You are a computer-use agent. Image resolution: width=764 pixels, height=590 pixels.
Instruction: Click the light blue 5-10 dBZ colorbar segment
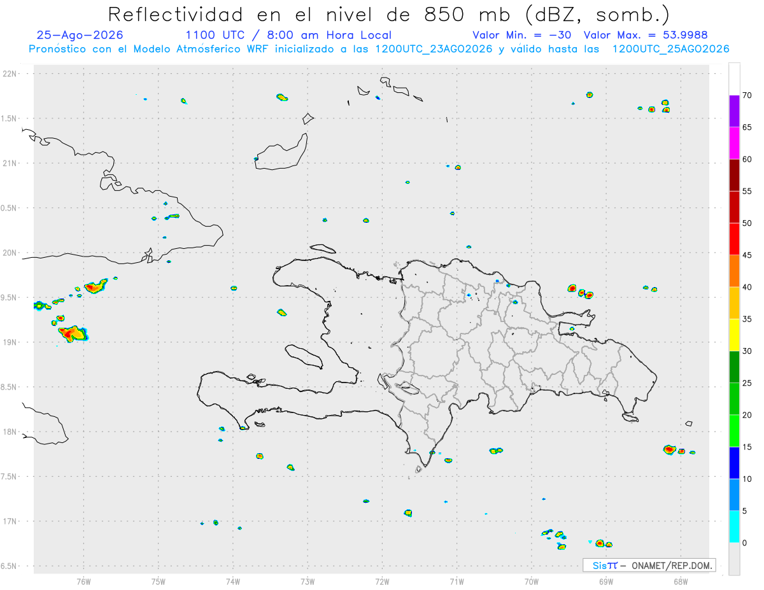[734, 495]
